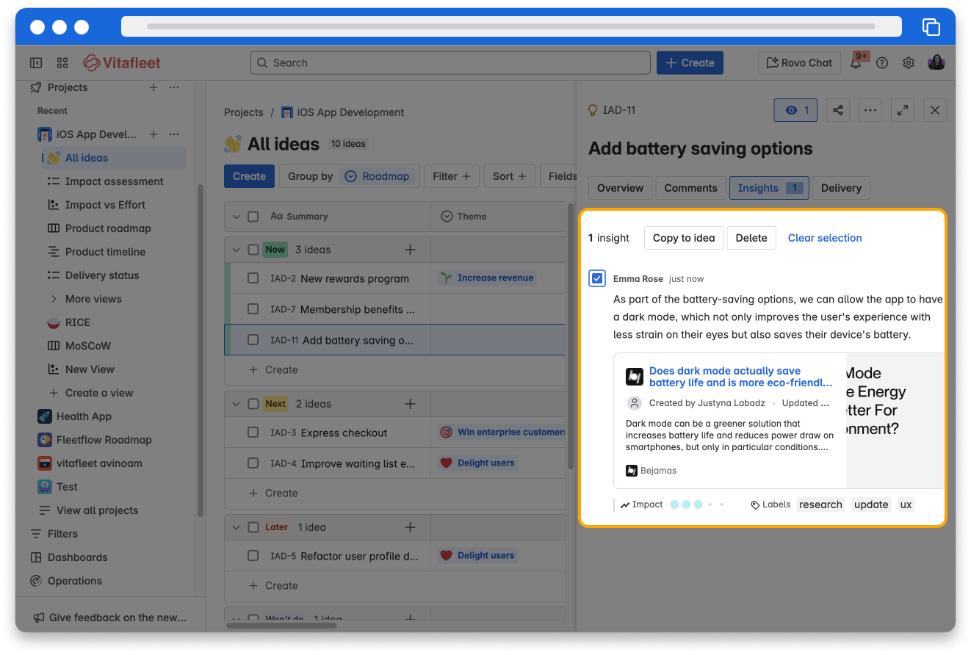The width and height of the screenshot is (971, 655).
Task: Click the plus icon next to Projects
Action: tap(154, 87)
